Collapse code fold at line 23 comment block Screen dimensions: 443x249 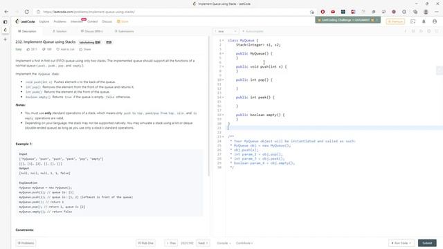(x=223, y=137)
